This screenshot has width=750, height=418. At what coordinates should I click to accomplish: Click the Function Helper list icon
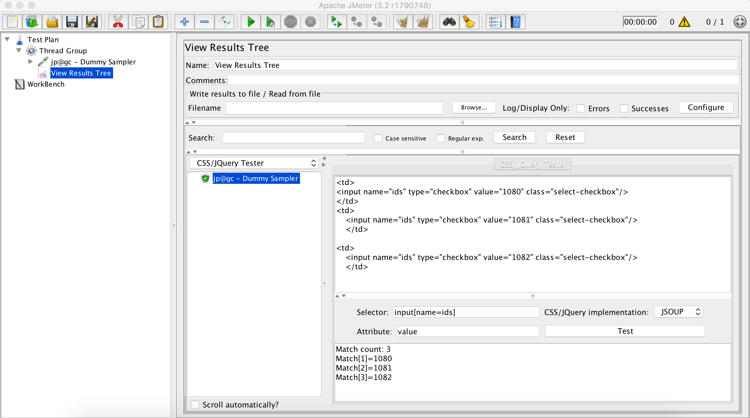click(495, 22)
